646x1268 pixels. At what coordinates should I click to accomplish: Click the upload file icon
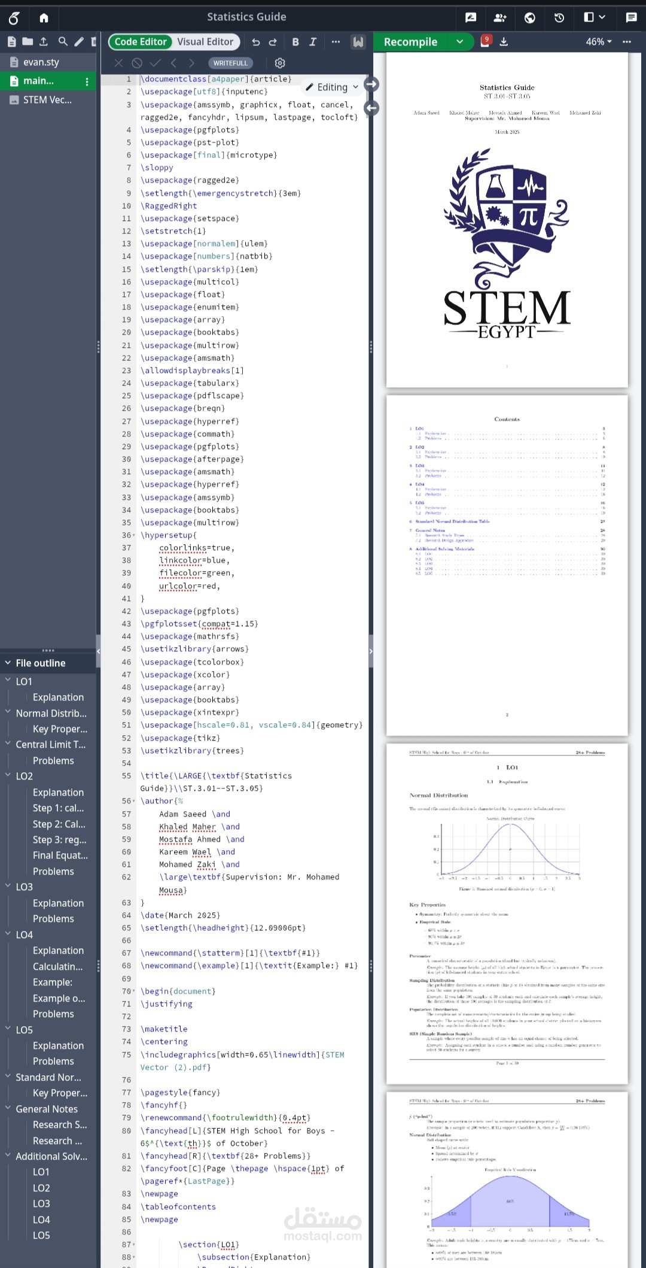44,41
